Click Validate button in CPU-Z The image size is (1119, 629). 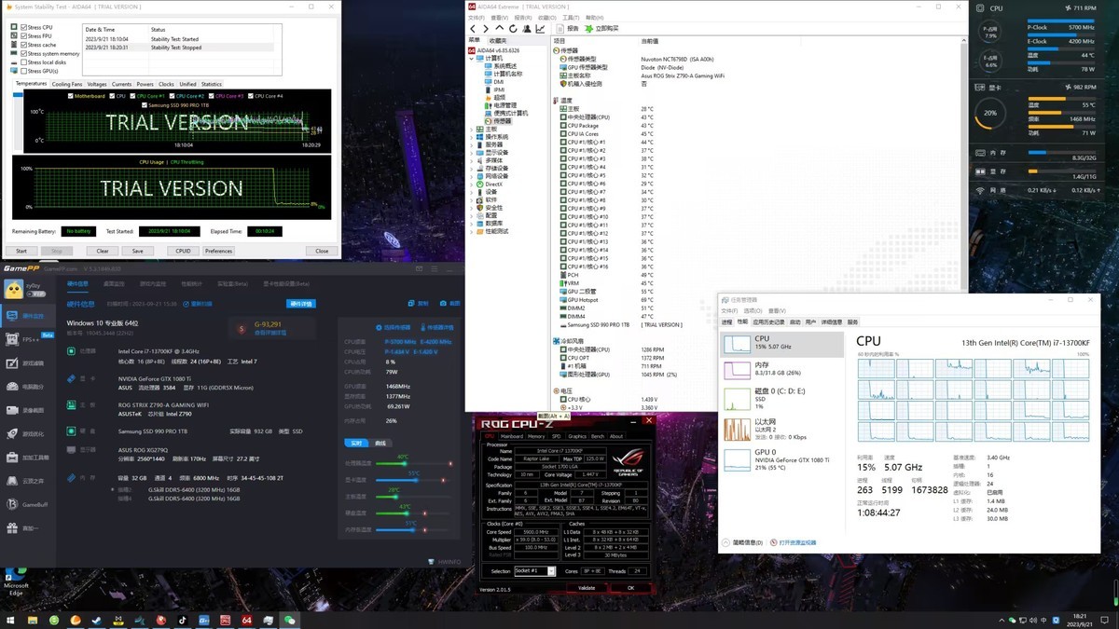(587, 588)
